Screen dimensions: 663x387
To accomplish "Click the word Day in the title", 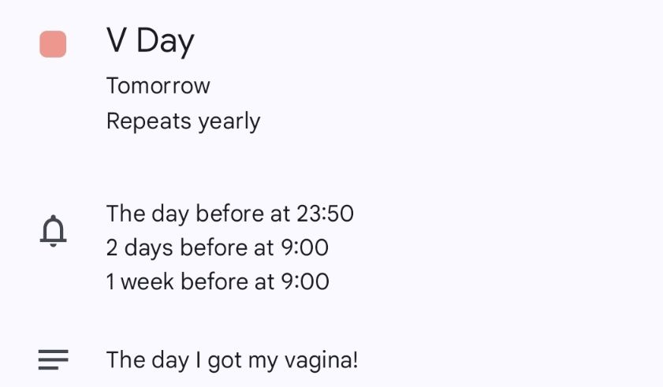I will [x=166, y=42].
